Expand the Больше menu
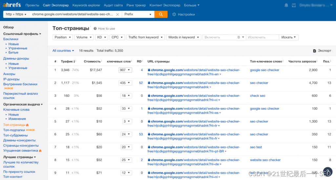Screen dimensions: 336x180 pyautogui.click(x=192, y=5)
